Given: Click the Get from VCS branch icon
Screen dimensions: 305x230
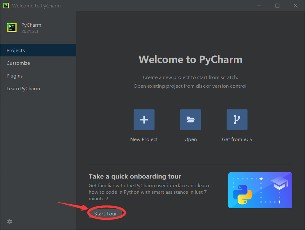Looking at the screenshot, I should click(237, 120).
